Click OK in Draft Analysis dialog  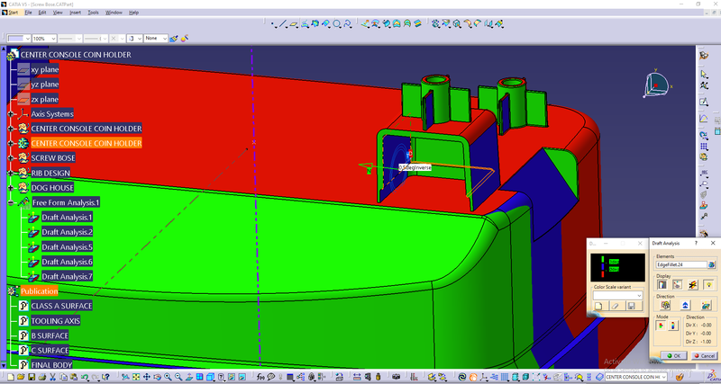pyautogui.click(x=674, y=355)
